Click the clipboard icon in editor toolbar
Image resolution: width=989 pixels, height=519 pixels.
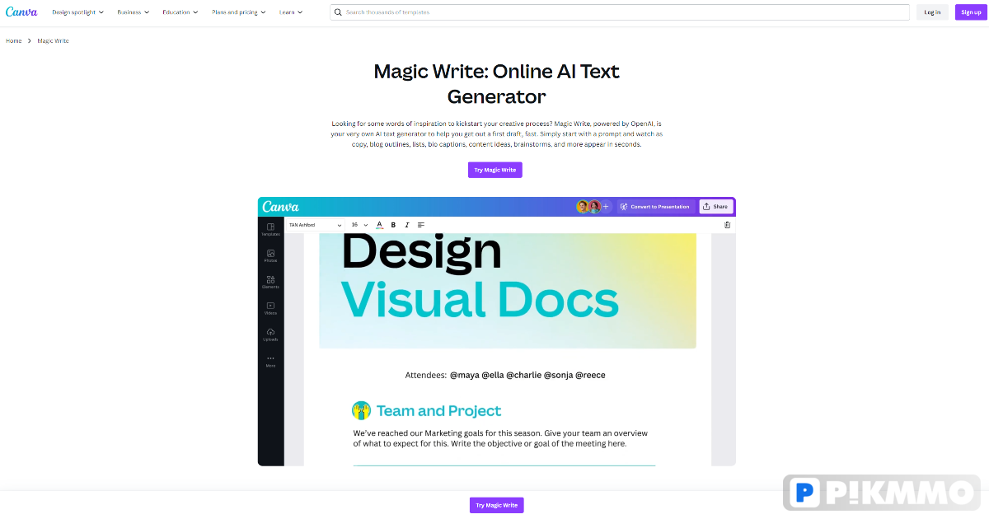(x=727, y=225)
